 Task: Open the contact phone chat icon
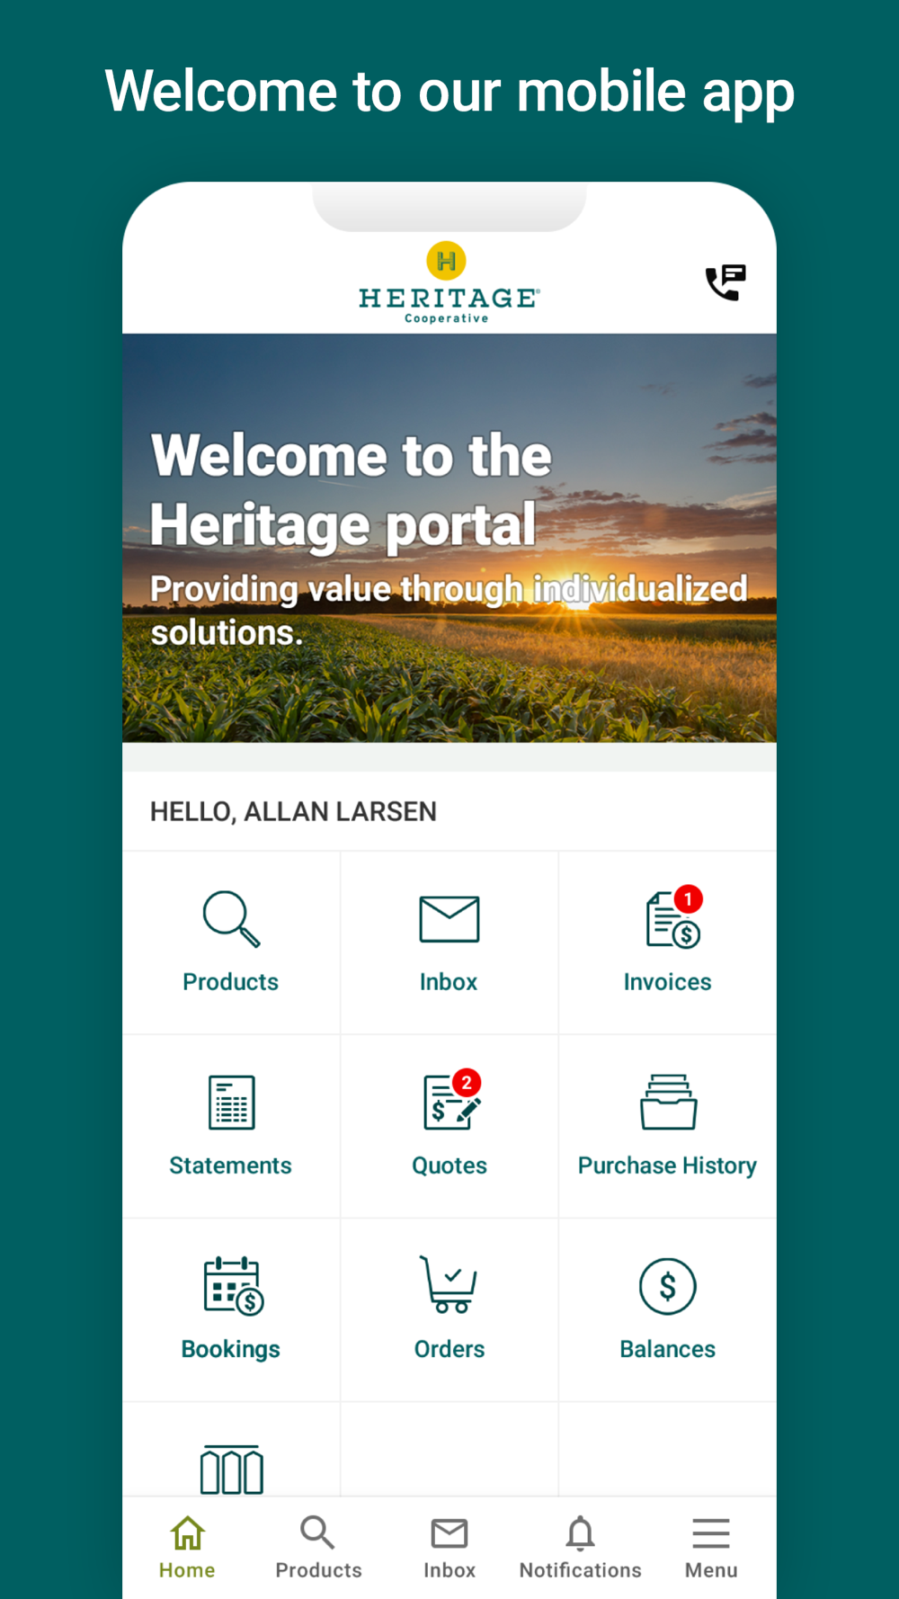725,283
